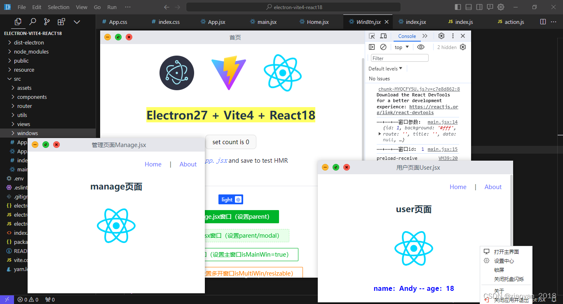Viewport: 563px width, 304px height.
Task: Open the overflow menu after Run
Action: [128, 7]
